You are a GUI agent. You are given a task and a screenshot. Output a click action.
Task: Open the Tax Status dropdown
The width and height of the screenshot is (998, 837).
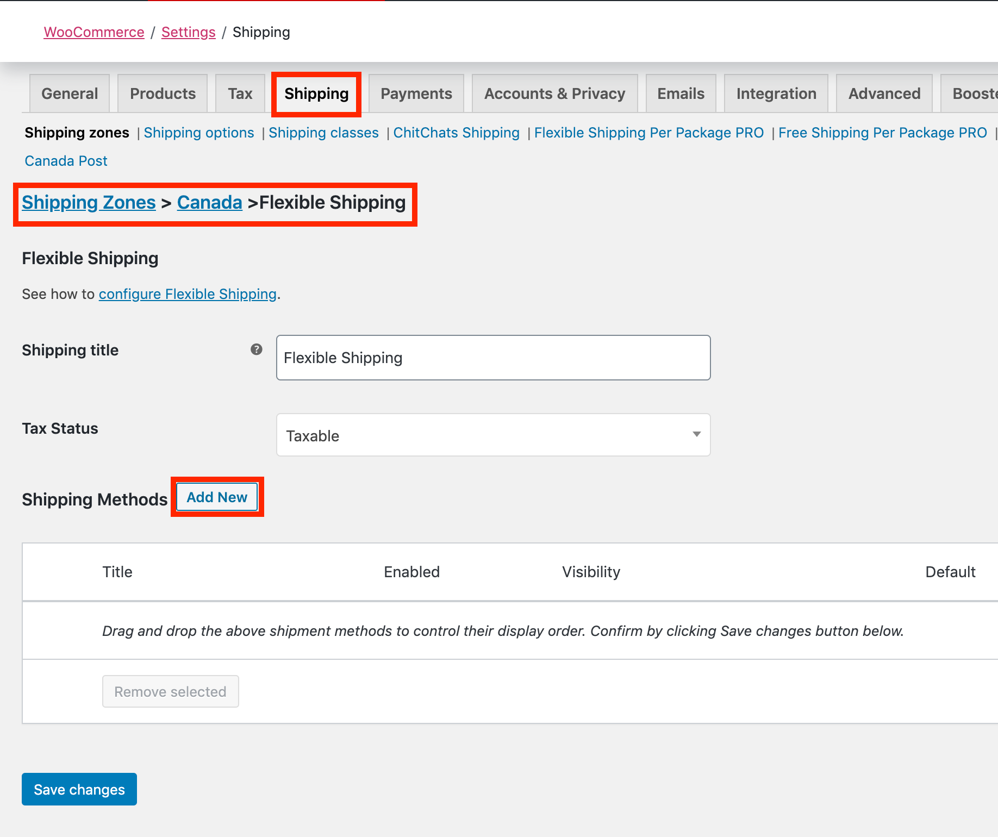493,435
